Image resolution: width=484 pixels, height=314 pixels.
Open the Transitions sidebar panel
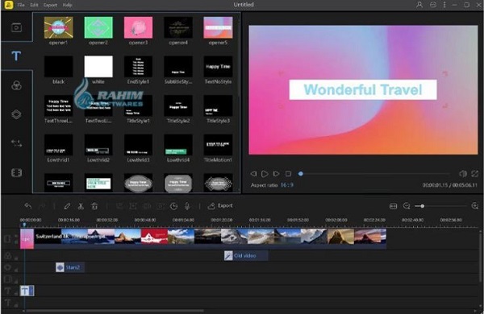tap(16, 143)
